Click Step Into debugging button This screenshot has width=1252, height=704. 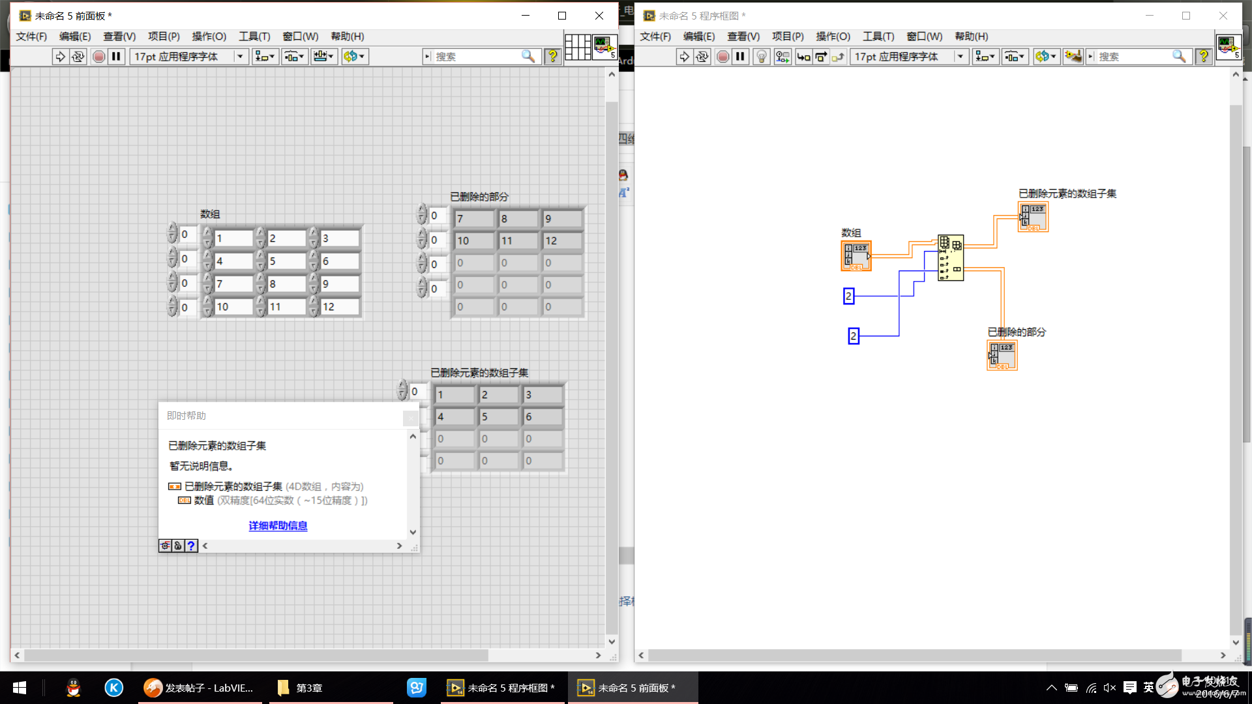[x=803, y=57]
